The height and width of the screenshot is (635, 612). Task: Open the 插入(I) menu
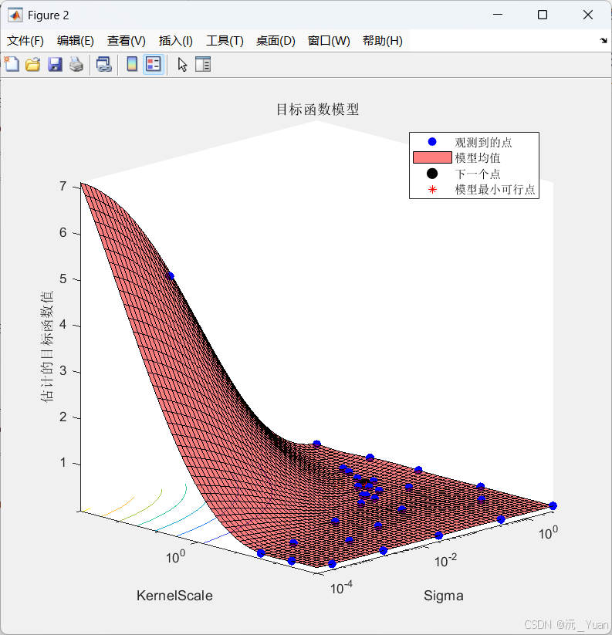[176, 41]
